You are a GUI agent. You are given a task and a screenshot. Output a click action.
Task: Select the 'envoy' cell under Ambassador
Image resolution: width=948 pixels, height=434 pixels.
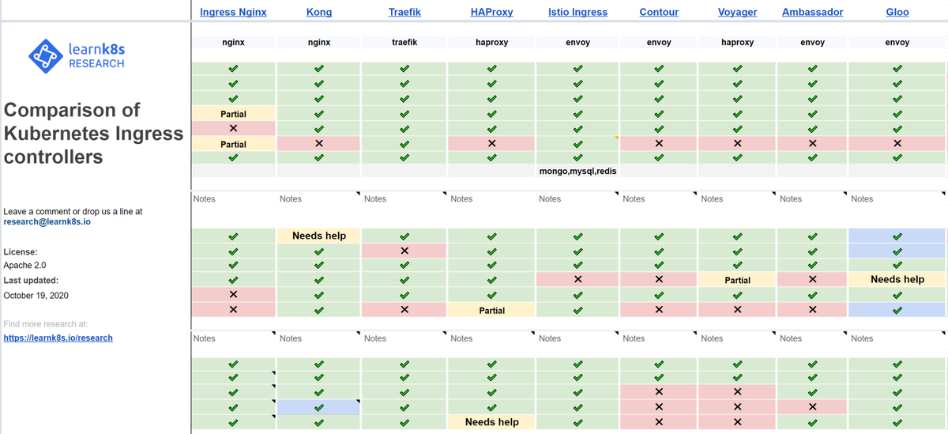pyautogui.click(x=812, y=43)
